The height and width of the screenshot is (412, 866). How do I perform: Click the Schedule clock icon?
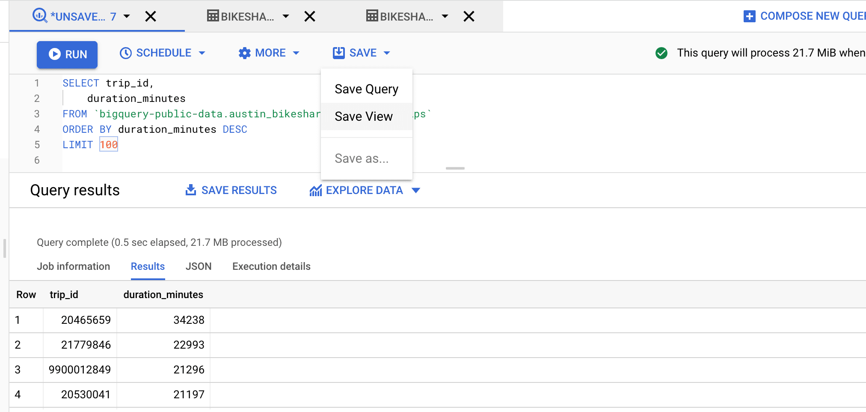[x=125, y=53]
